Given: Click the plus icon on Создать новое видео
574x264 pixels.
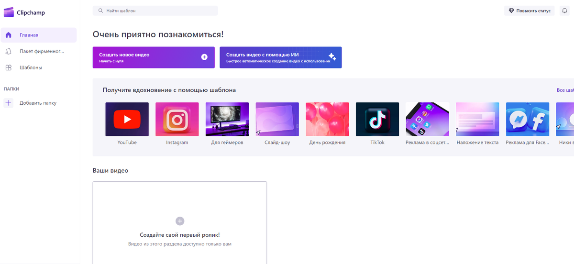Looking at the screenshot, I should pos(204,57).
